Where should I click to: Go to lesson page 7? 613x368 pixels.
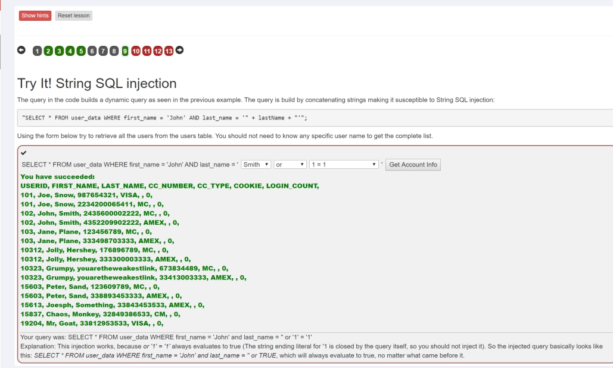coord(103,51)
